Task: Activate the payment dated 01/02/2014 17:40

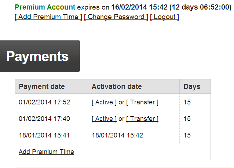Action: [x=104, y=119]
